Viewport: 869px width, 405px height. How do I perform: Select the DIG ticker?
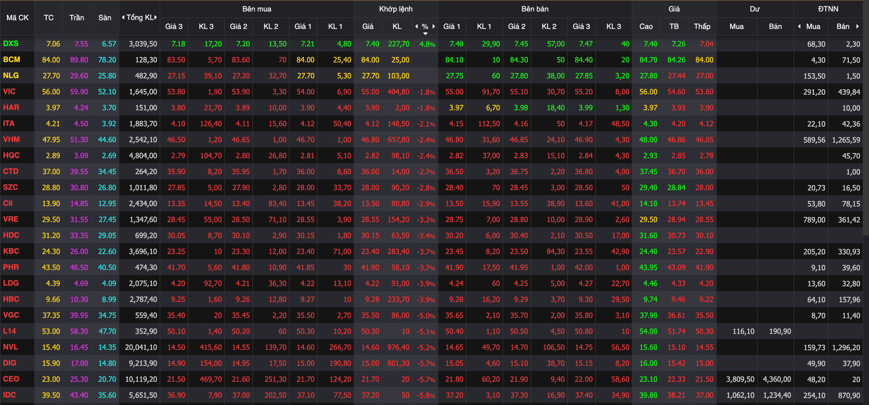tap(9, 363)
